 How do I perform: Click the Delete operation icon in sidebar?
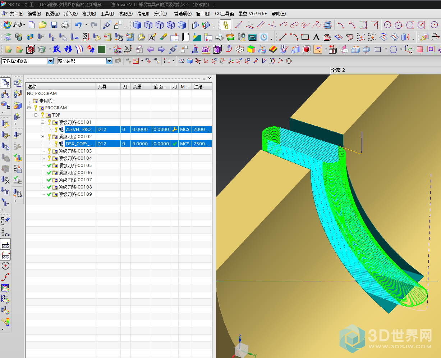[5, 179]
